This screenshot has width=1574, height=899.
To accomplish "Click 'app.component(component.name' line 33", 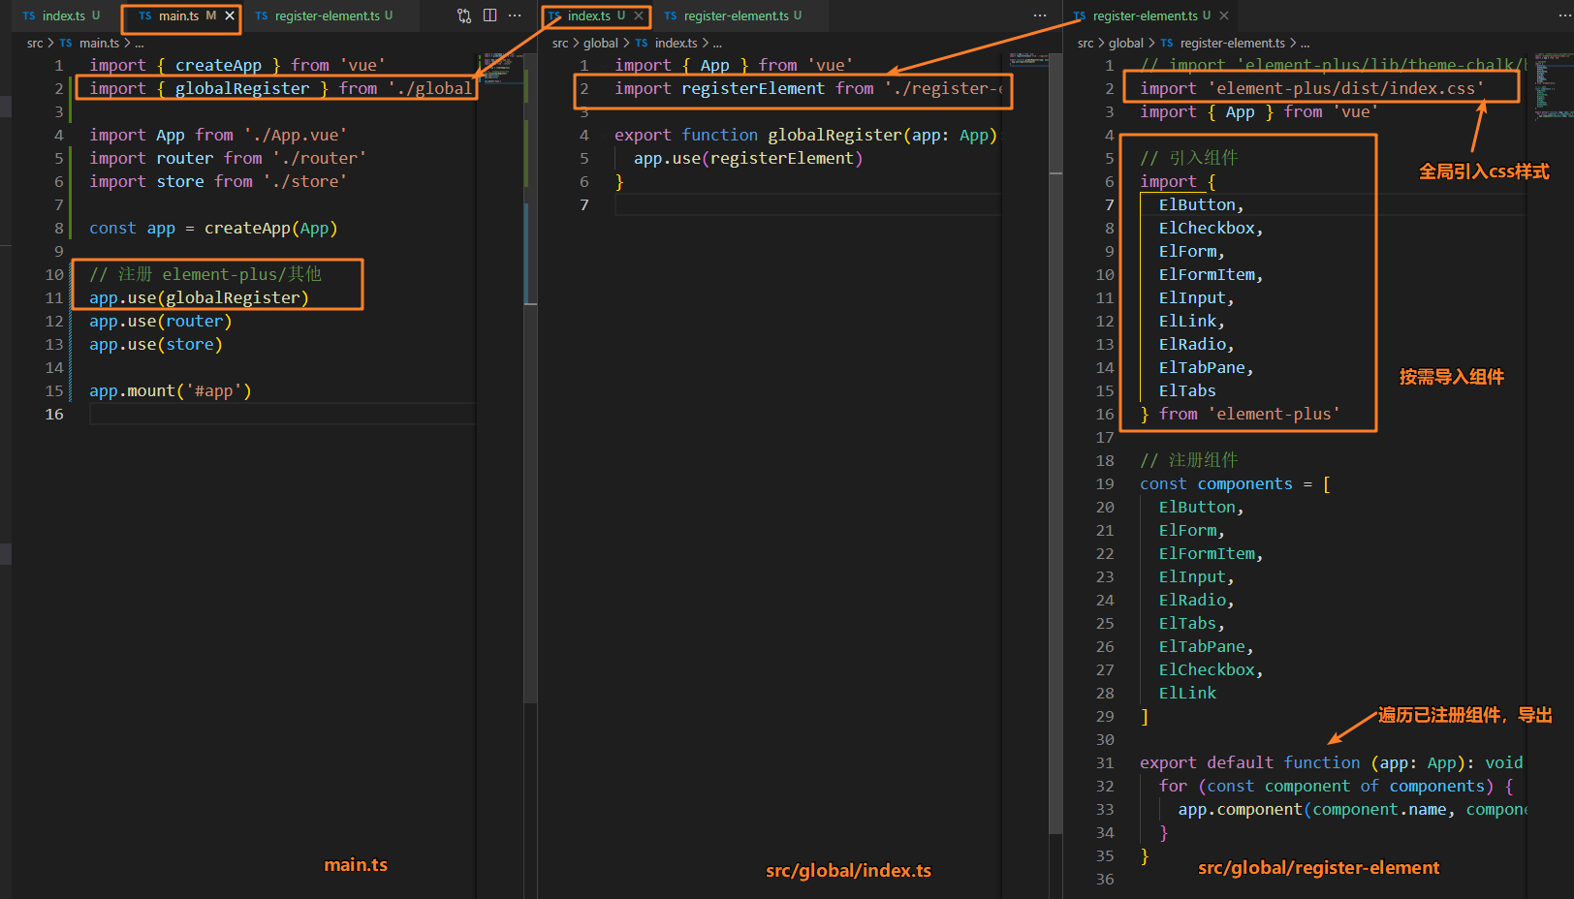I will (x=1352, y=809).
